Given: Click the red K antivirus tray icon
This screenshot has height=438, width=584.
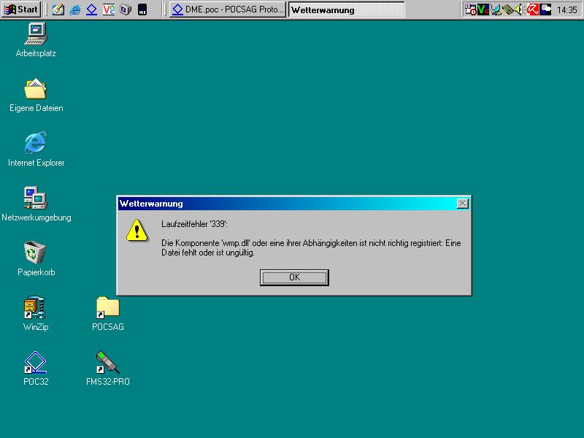Looking at the screenshot, I should (532, 10).
